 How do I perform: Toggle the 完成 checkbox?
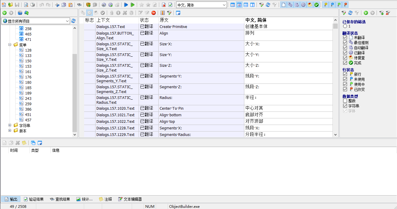(x=345, y=63)
